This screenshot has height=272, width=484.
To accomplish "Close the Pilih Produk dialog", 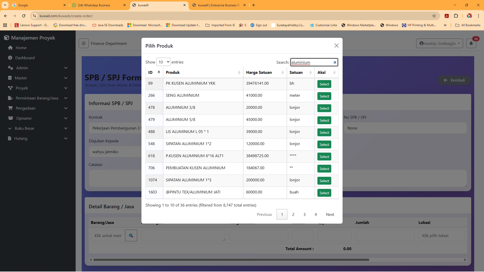I will 336,46.
